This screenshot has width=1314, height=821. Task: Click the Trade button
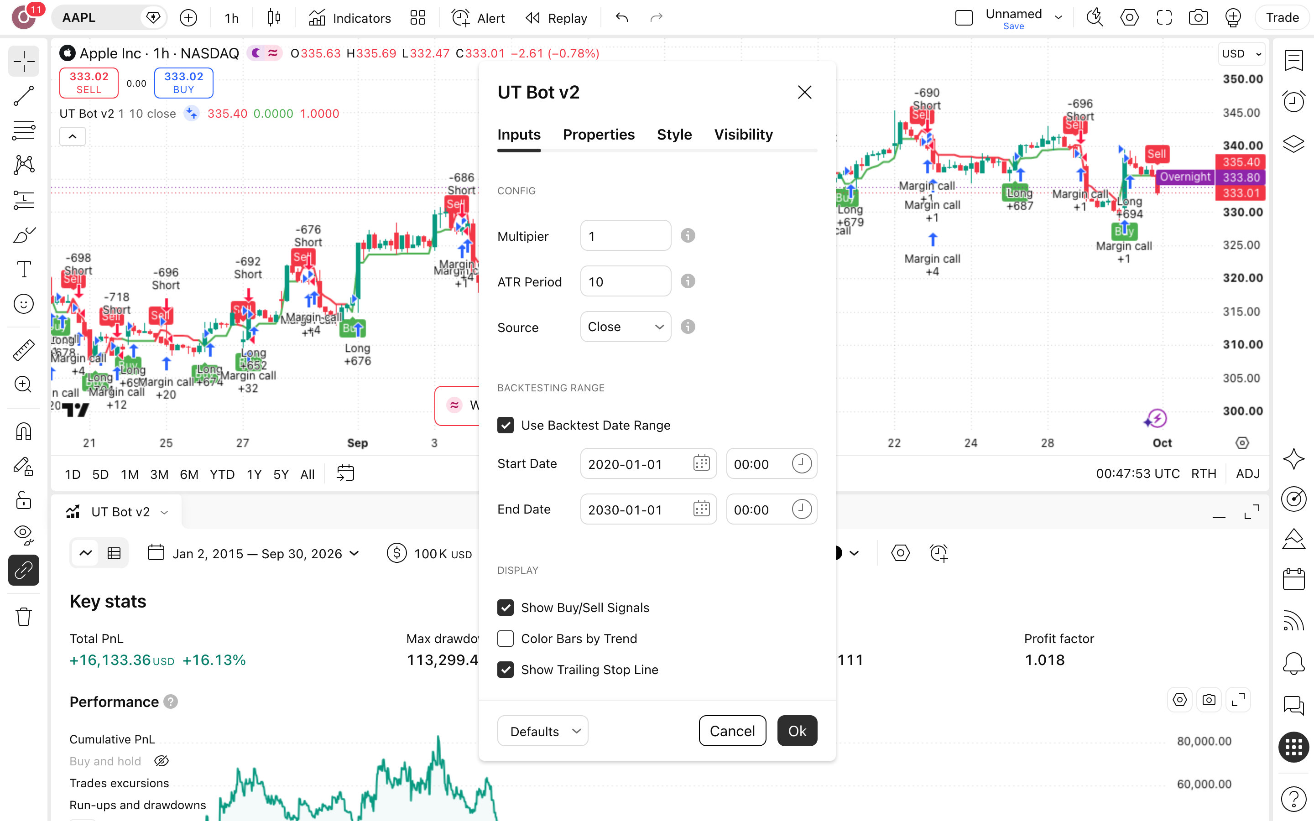point(1282,18)
